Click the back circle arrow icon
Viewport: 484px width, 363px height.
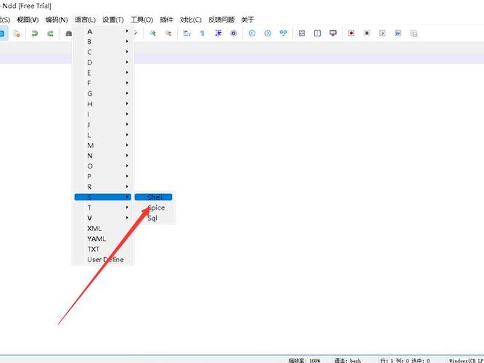(252, 33)
